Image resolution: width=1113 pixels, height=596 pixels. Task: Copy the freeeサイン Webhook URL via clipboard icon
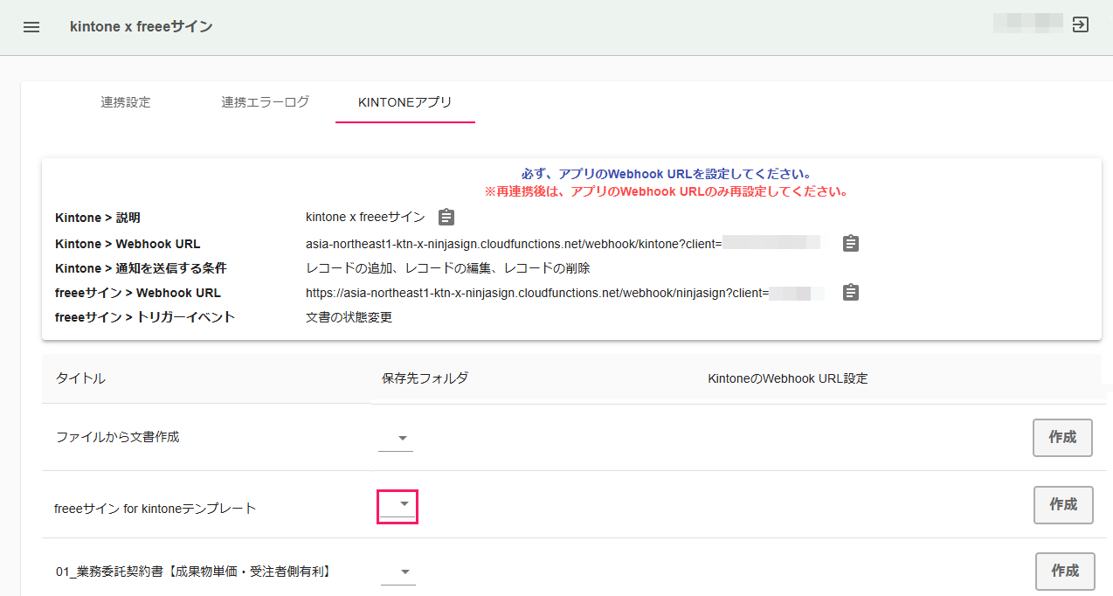(851, 293)
